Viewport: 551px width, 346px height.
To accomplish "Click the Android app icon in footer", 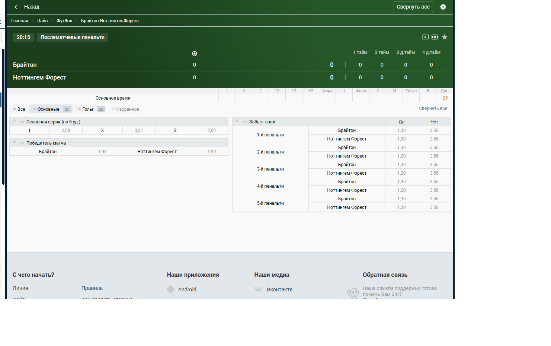I will [171, 290].
